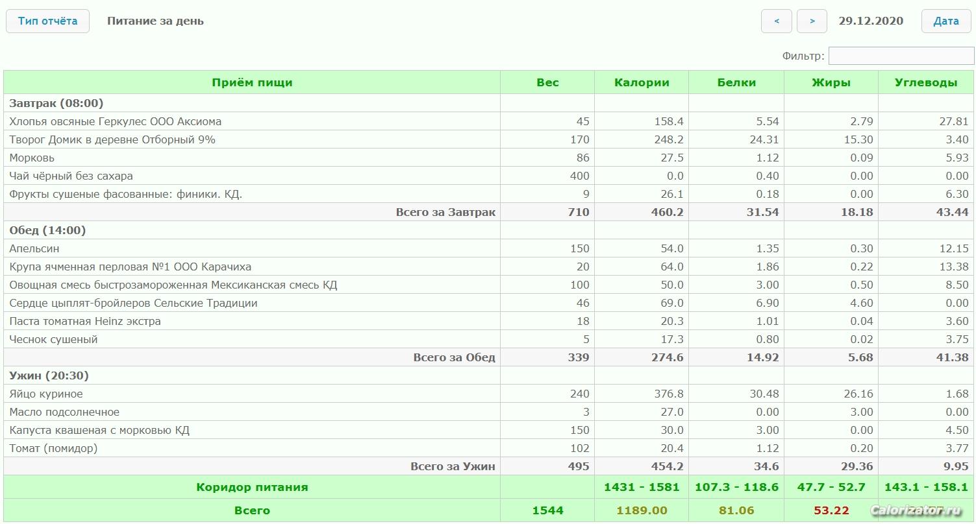Sort by Углеводы column header
The image size is (976, 524).
[926, 82]
